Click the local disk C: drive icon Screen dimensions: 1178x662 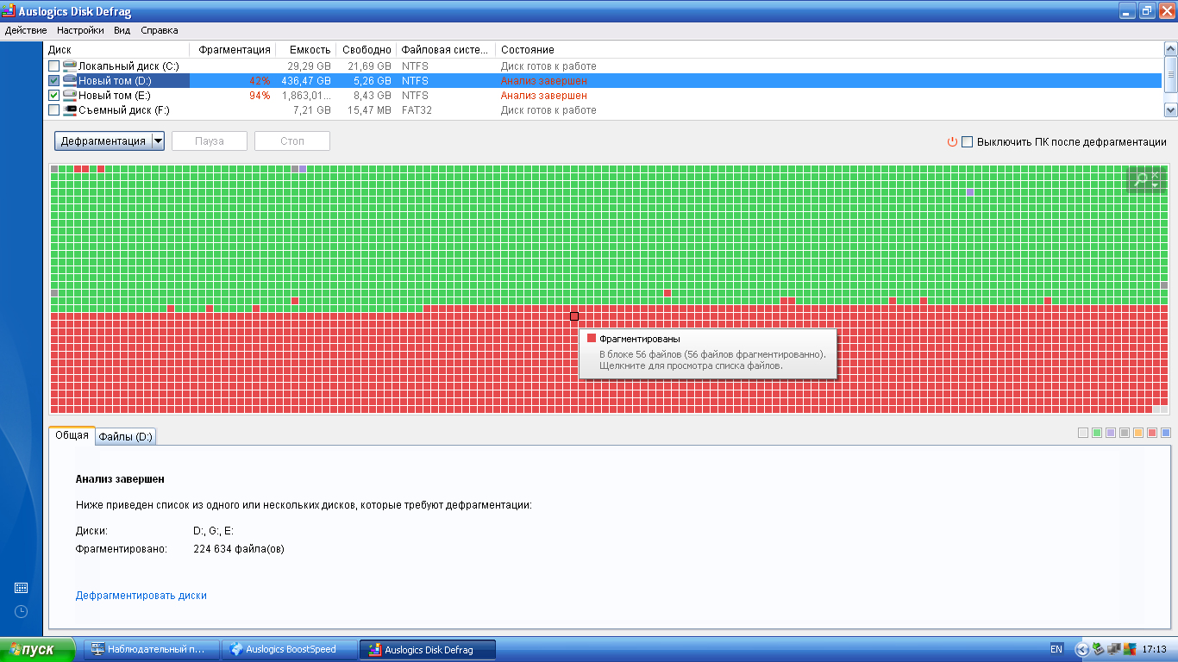coord(70,66)
